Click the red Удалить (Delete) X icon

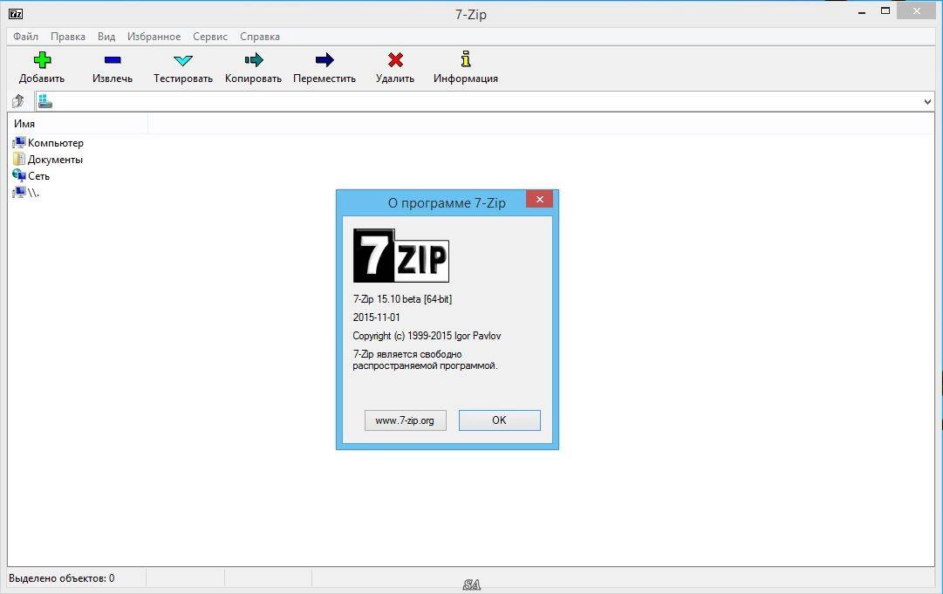pyautogui.click(x=395, y=59)
